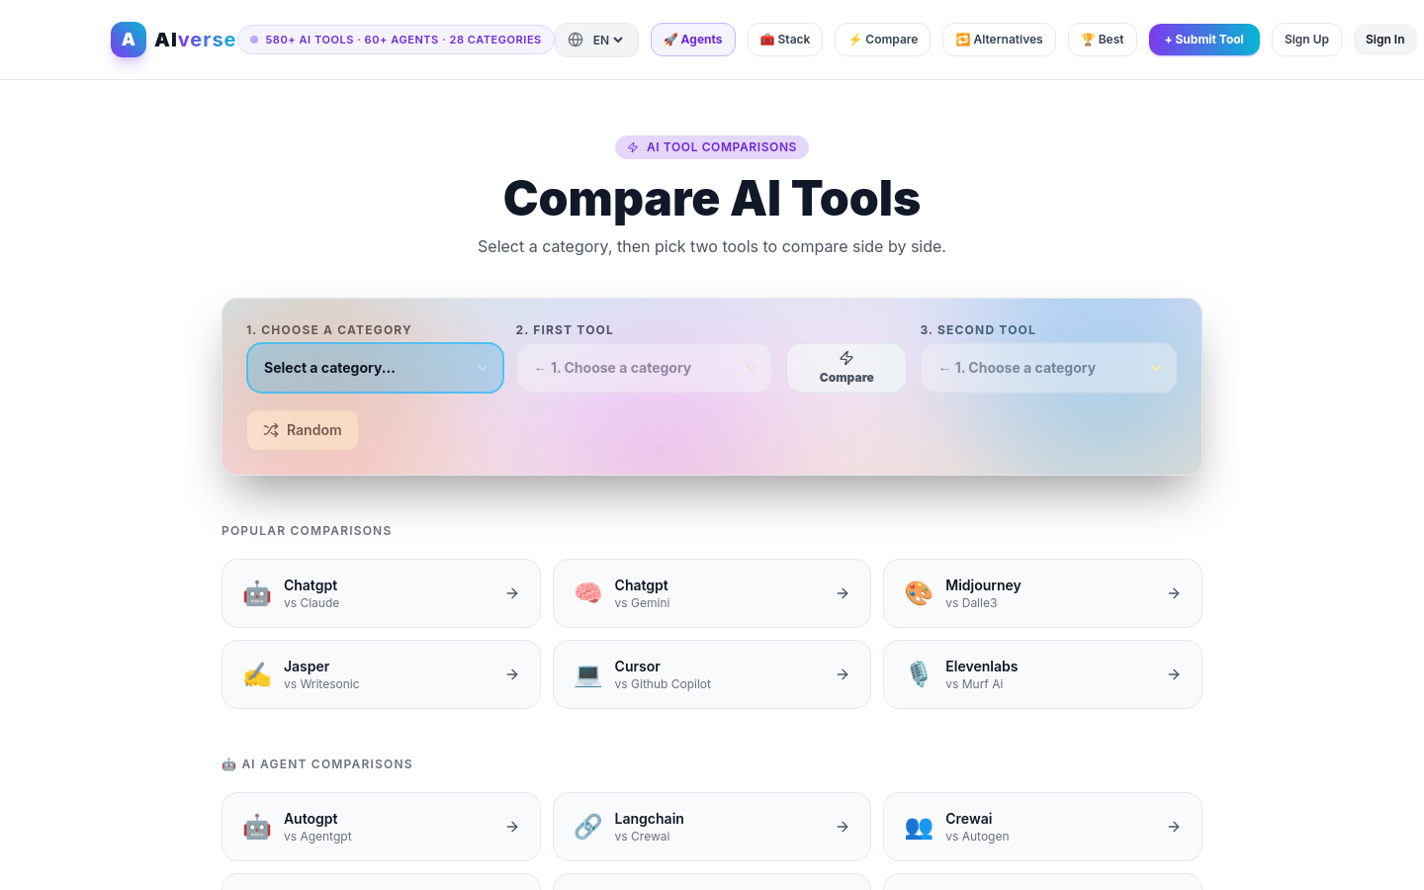Click the arrow on Elevenlabs vs Murf Ai card
Screen dimensions: 1424x890
point(1174,674)
